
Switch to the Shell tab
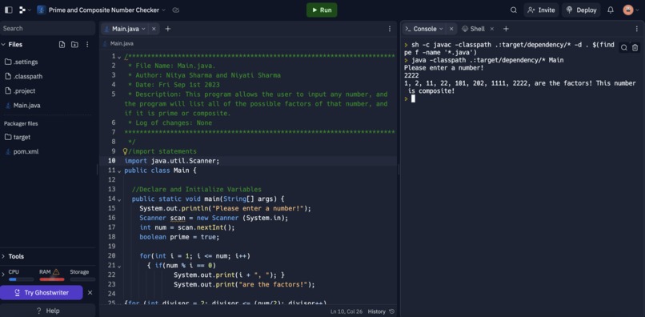(x=474, y=29)
